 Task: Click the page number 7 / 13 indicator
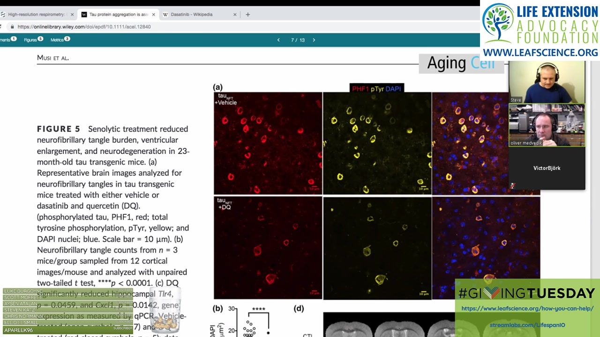(x=298, y=40)
